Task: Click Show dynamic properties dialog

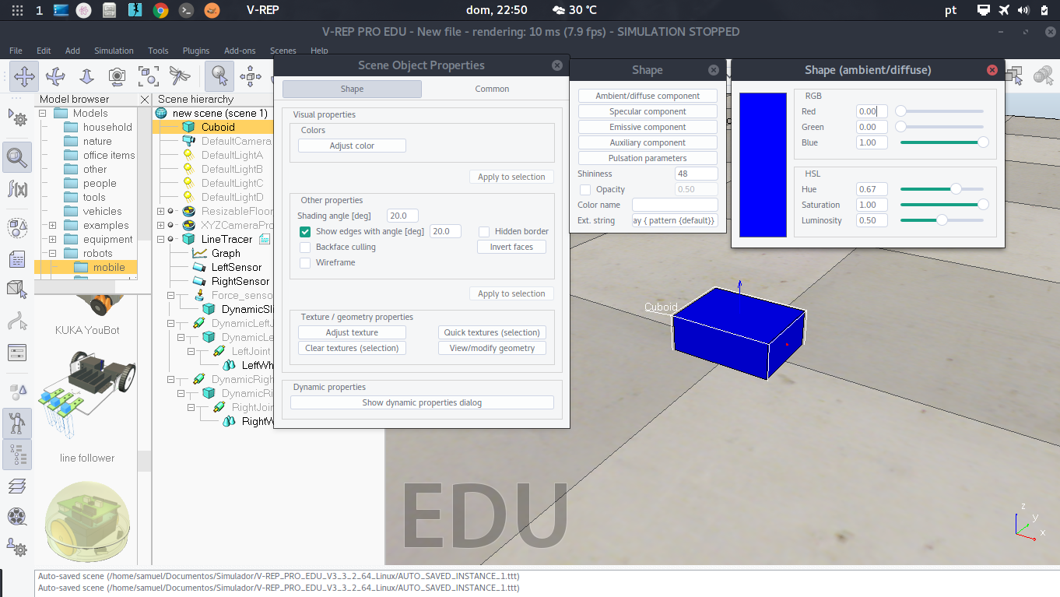Action: coord(422,402)
